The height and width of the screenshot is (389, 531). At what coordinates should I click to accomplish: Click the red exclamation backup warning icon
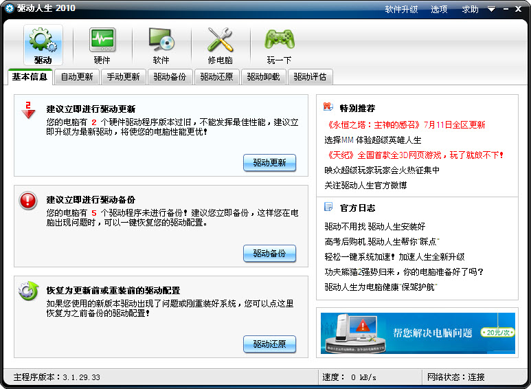(28, 200)
